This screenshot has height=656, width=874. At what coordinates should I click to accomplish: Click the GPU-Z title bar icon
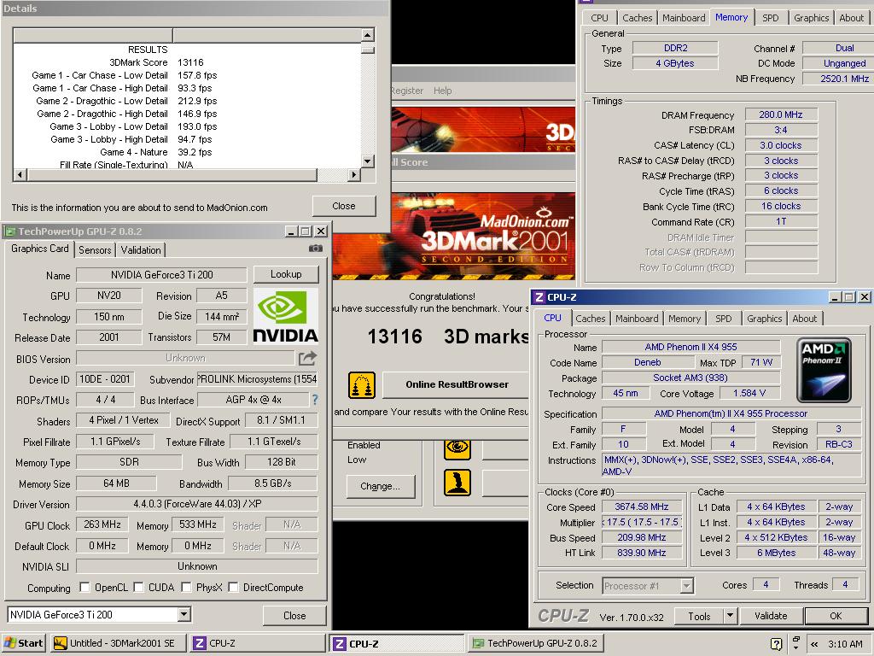click(10, 231)
